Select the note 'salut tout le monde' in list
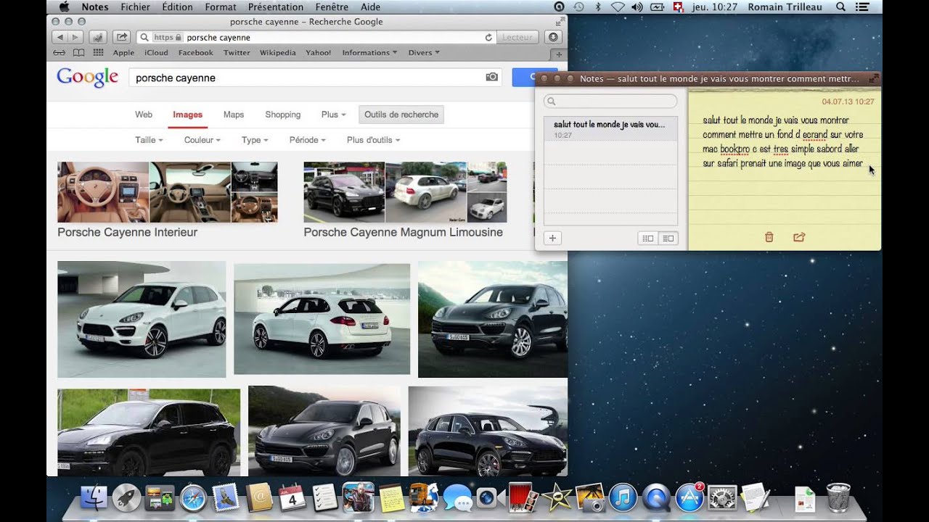This screenshot has width=929, height=522. coord(610,129)
